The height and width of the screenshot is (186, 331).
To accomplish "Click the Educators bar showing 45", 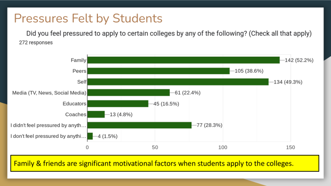I will point(118,103).
